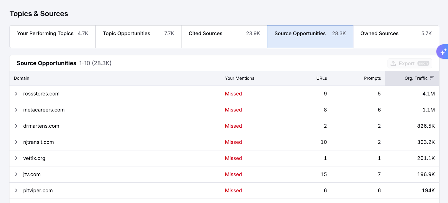
Task: Click the Your Mentions column header
Action: coord(239,78)
